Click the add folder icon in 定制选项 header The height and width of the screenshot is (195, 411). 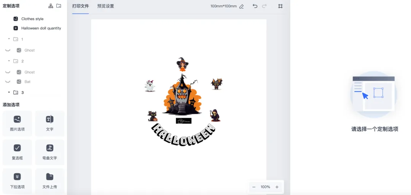point(59,6)
